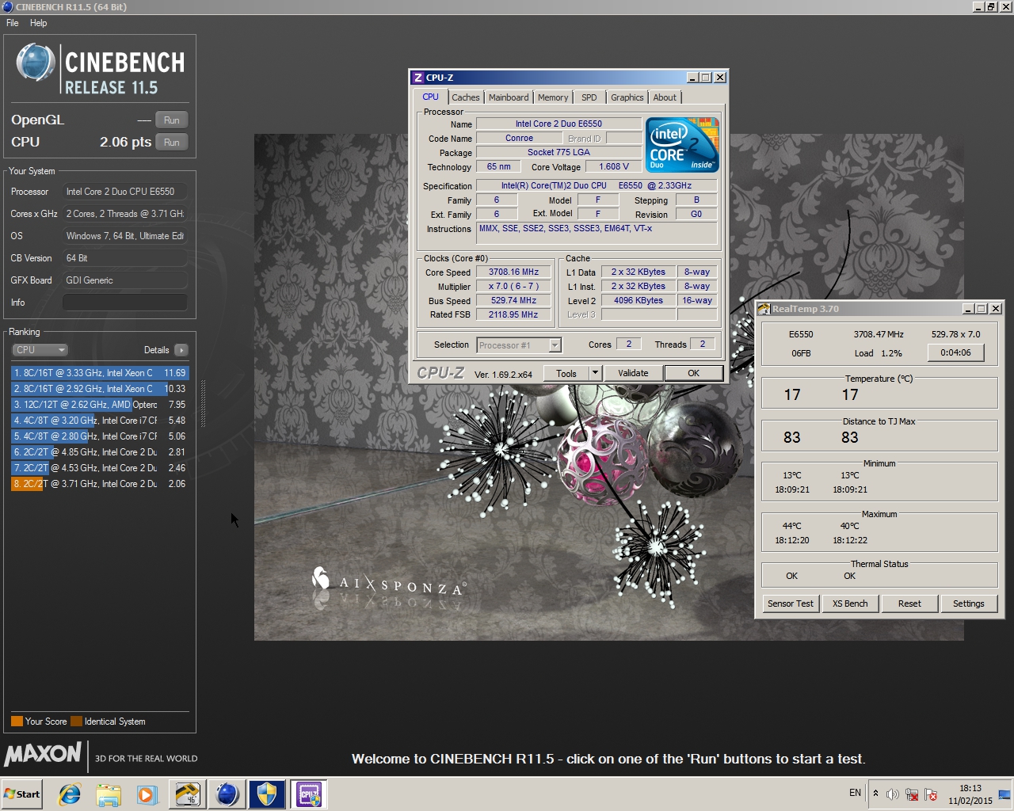Click CPU-Z title bar Z icon
The width and height of the screenshot is (1014, 811).
click(417, 78)
